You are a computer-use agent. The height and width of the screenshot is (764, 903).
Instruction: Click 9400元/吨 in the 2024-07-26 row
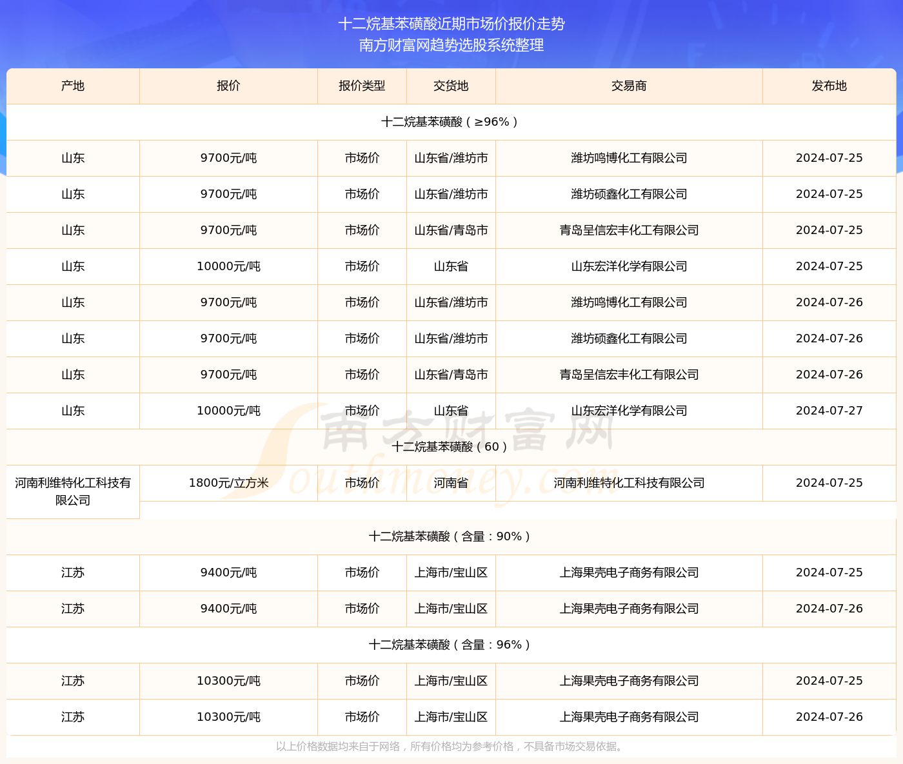[228, 609]
